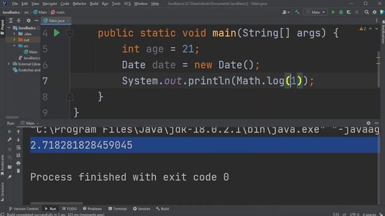Open IDE settings gear in the top toolbar

tap(374, 12)
